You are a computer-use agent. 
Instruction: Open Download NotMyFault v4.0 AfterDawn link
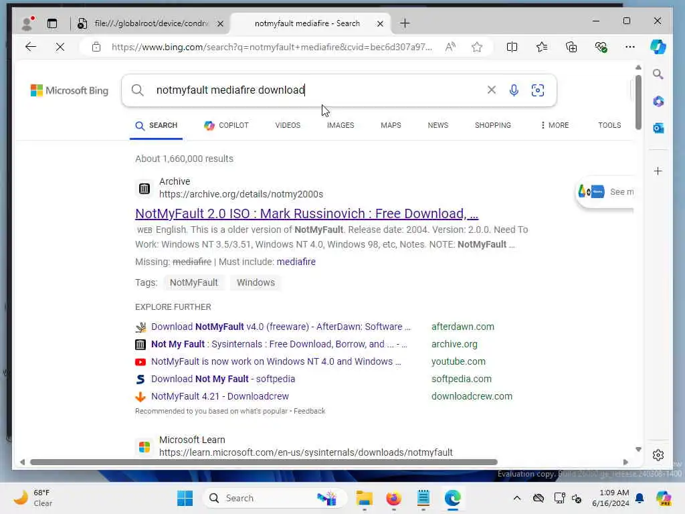(x=280, y=327)
